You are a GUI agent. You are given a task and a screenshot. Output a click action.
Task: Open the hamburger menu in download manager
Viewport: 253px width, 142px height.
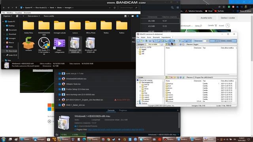pos(177,7)
